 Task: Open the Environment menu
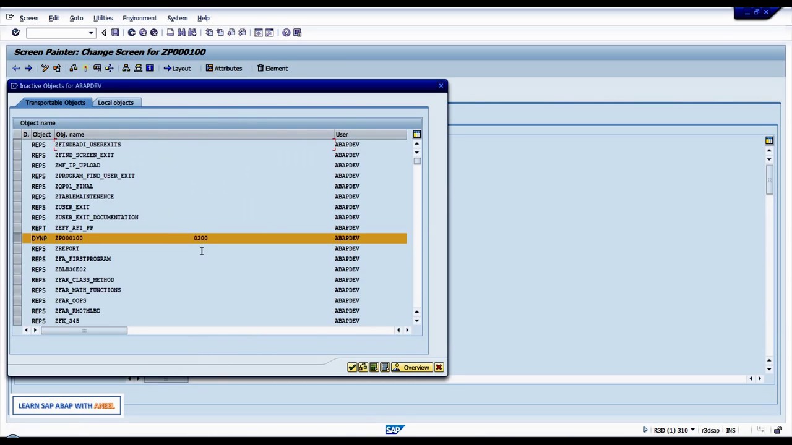point(140,18)
